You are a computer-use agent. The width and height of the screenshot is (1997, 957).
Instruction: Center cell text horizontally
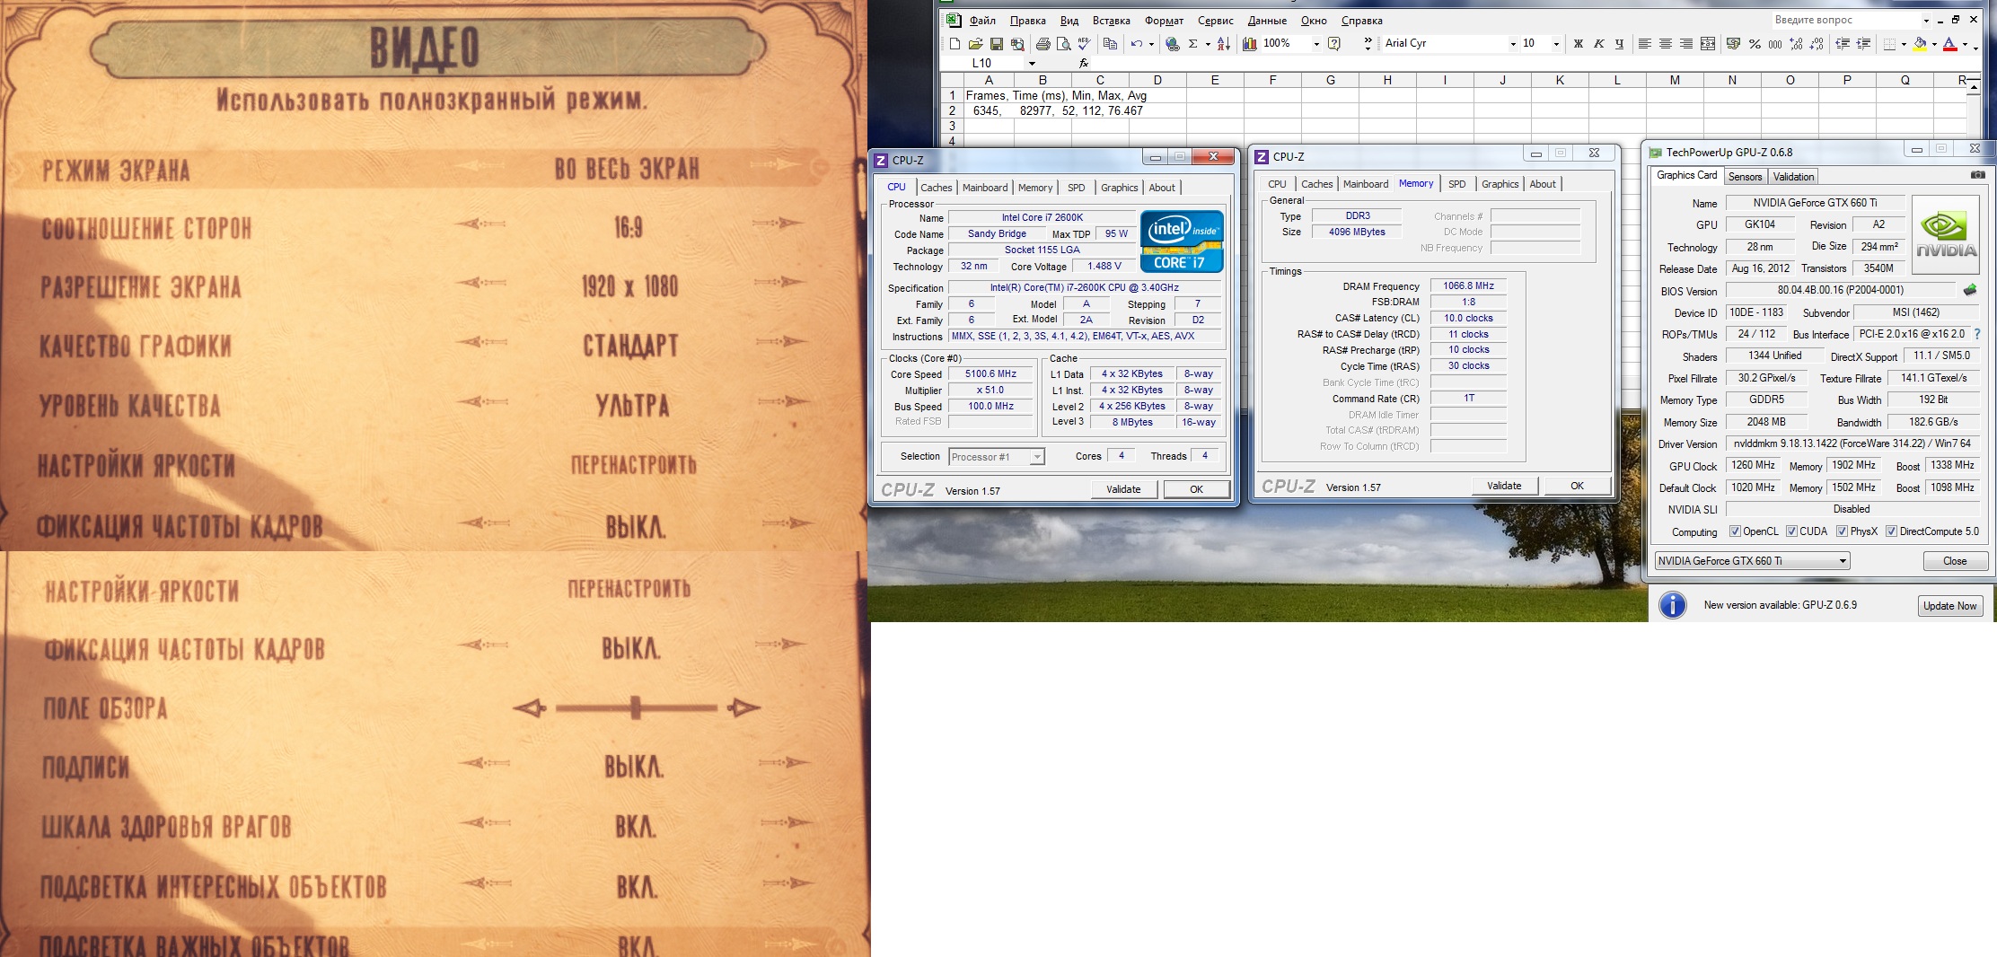(1666, 43)
